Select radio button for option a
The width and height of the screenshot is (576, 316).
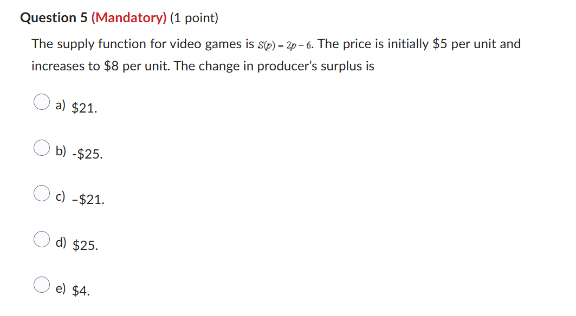pos(42,102)
